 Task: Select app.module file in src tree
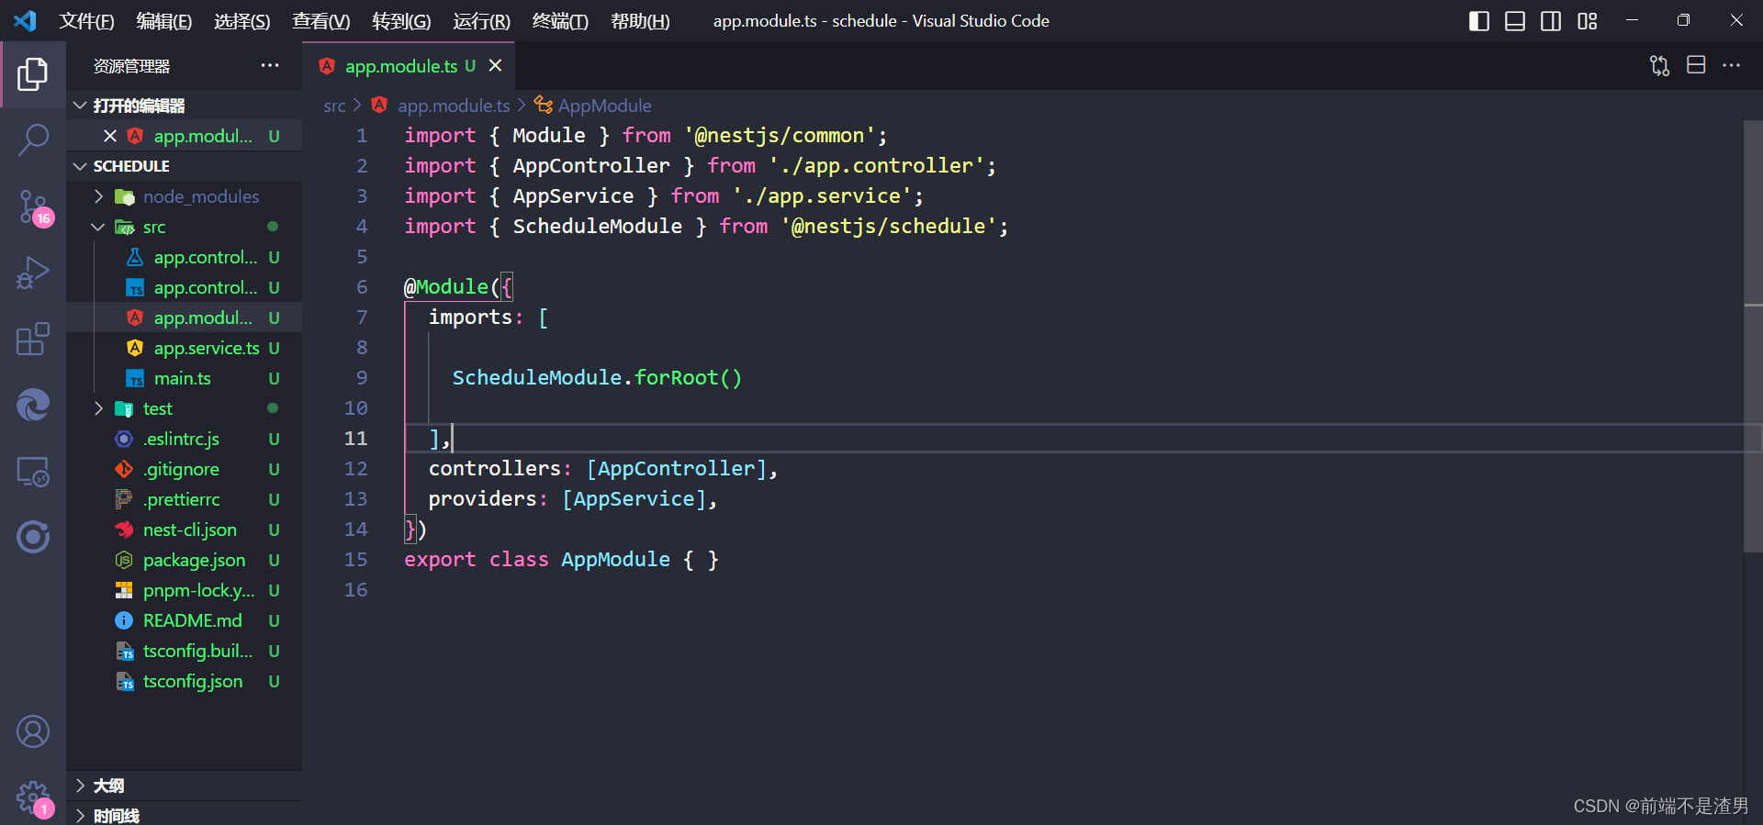click(184, 318)
